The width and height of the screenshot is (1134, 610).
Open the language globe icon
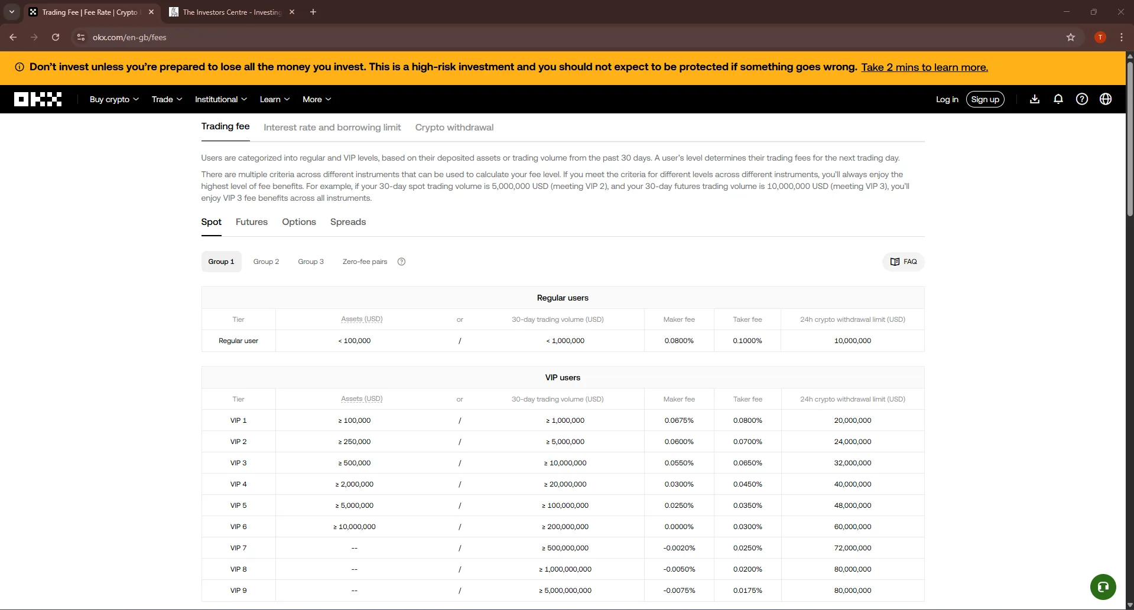[1105, 99]
